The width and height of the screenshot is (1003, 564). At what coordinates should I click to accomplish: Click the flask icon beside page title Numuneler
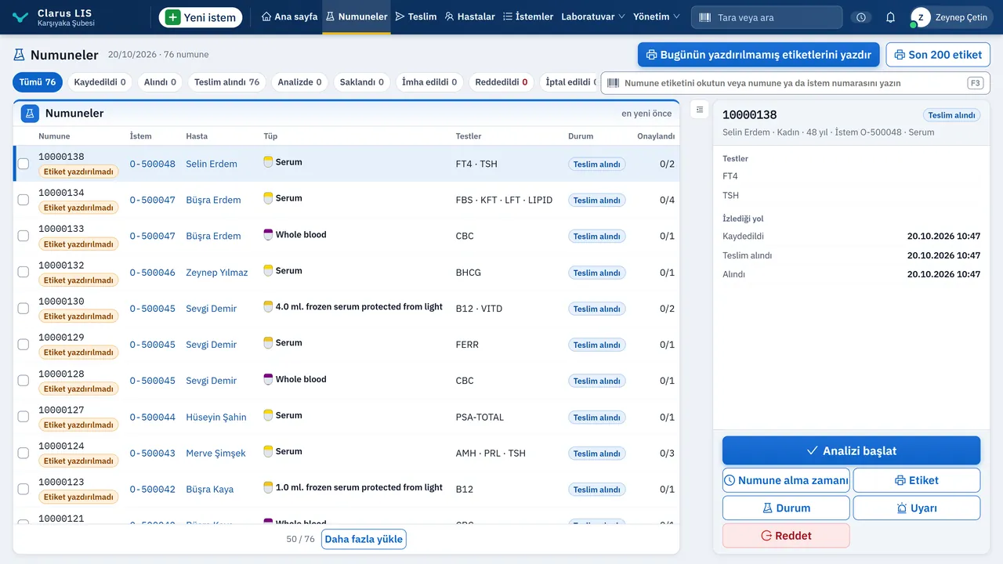point(20,55)
